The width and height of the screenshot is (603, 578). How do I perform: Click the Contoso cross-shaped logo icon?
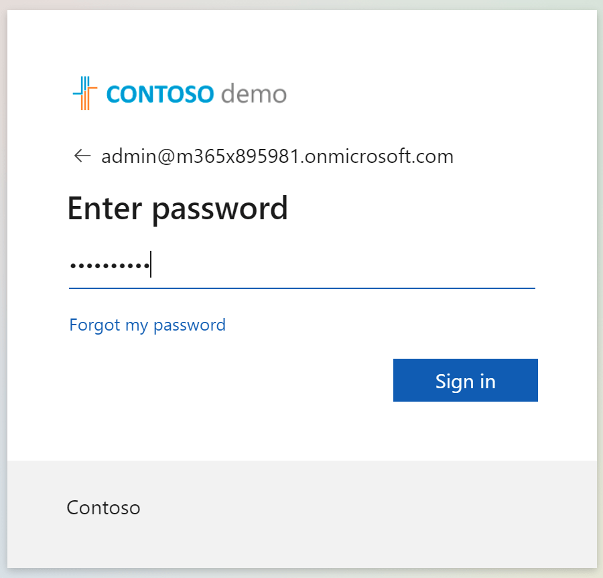coord(84,93)
